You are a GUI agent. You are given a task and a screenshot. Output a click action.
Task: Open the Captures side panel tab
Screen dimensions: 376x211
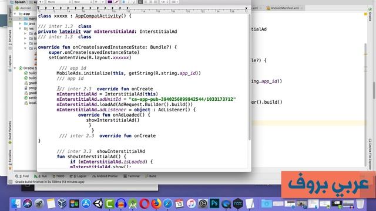[x=10, y=63]
